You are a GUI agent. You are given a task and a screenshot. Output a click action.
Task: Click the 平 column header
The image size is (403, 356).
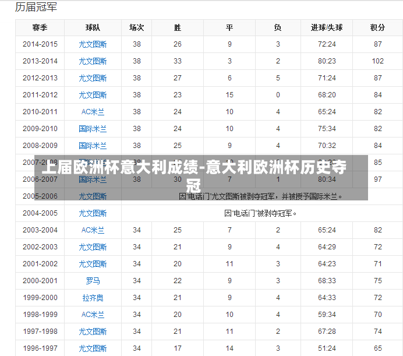(x=229, y=27)
